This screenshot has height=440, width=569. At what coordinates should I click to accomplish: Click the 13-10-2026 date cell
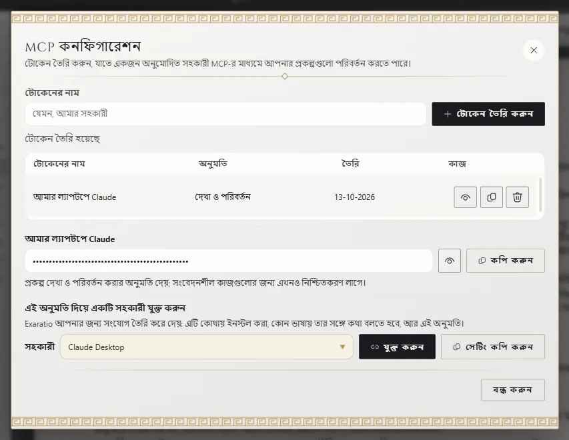click(x=354, y=197)
